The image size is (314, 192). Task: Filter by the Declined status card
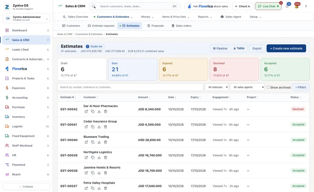point(234,70)
